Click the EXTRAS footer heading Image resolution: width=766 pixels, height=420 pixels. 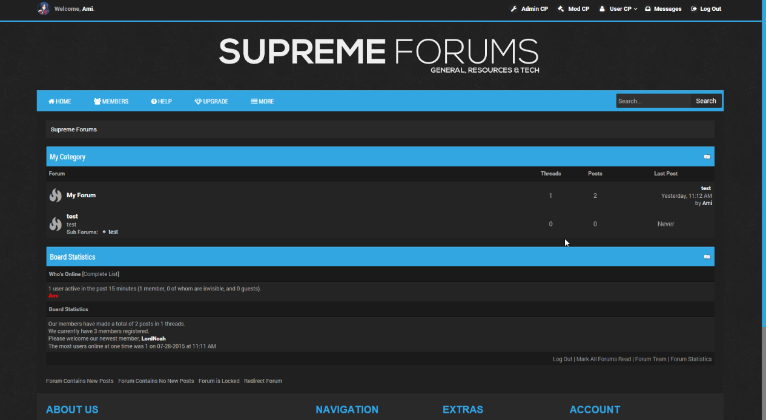coord(463,410)
